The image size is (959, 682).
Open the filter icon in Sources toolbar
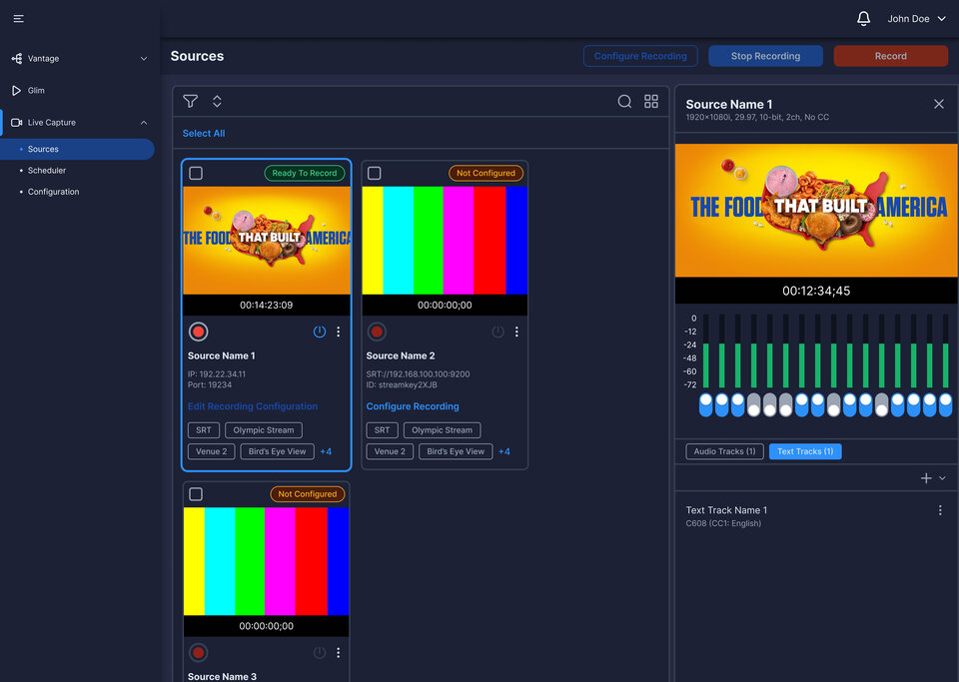click(190, 101)
